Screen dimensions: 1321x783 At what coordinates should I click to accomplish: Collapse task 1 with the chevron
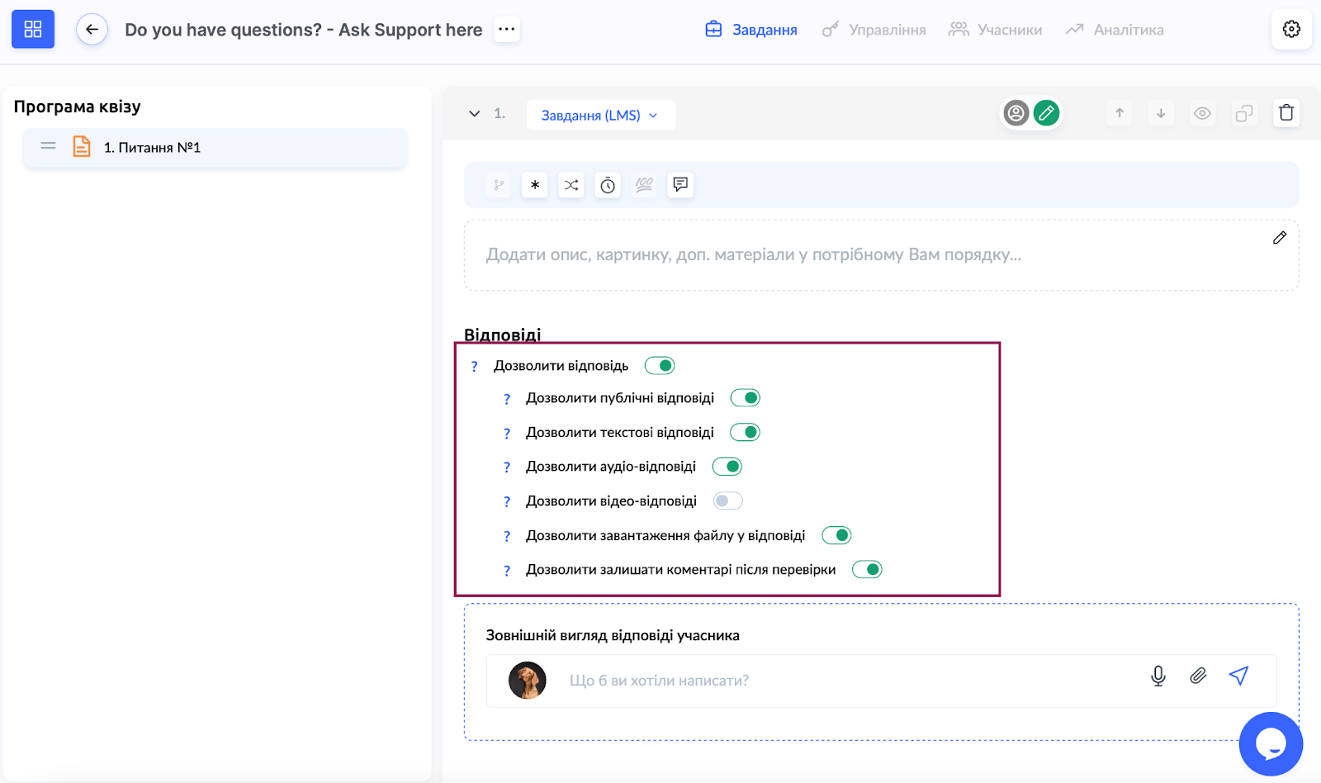point(475,114)
